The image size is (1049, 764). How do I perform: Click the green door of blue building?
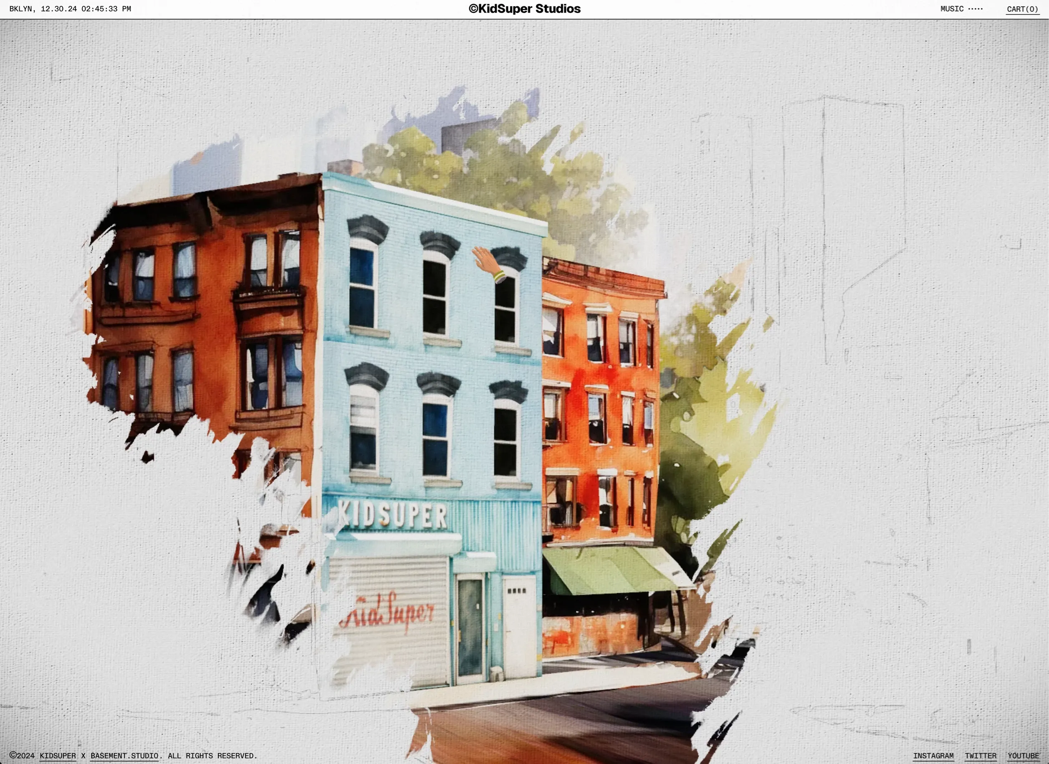tap(470, 627)
